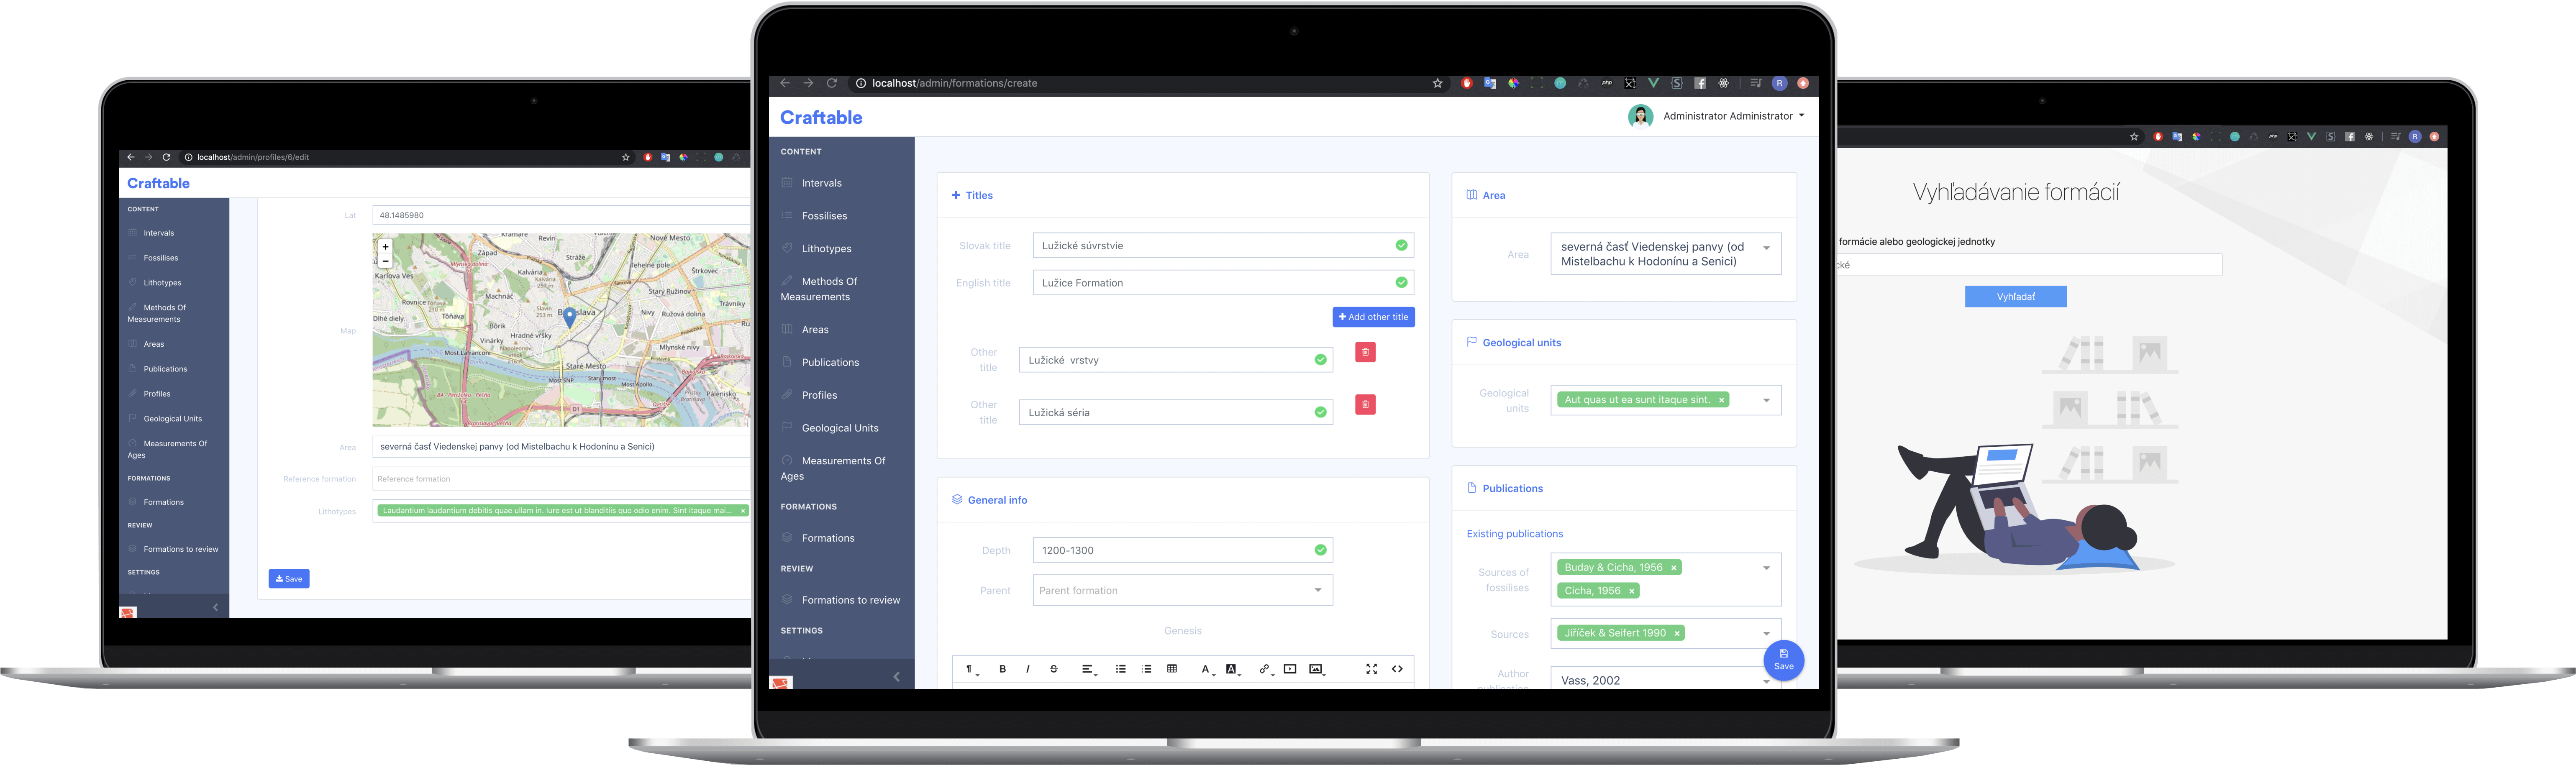2576x765 pixels.
Task: Click the link insert icon in toolbar
Action: coord(1264,670)
